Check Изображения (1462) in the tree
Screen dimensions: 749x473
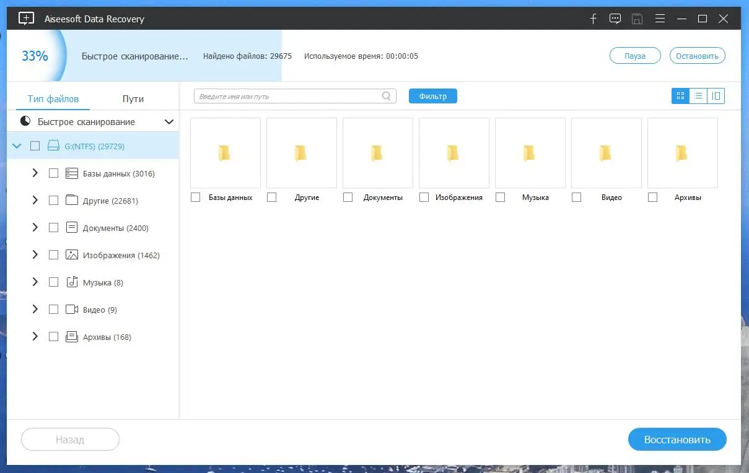coord(53,254)
